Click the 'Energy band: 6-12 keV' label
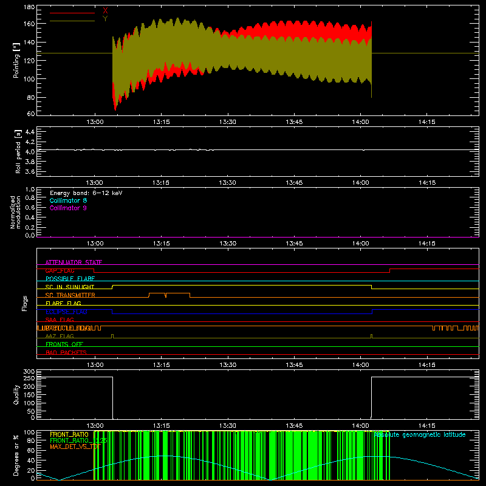Viewport: 486px width, 486px height. [86, 193]
